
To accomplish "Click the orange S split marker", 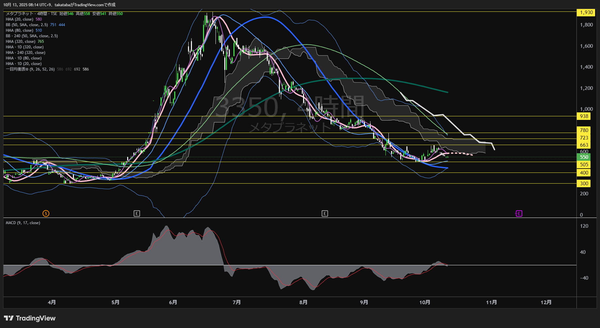I will click(x=46, y=214).
